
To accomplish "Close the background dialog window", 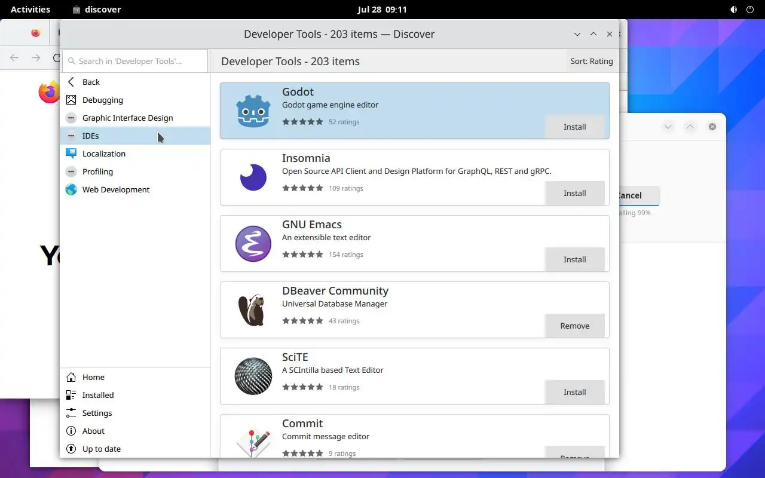I will 712,127.
